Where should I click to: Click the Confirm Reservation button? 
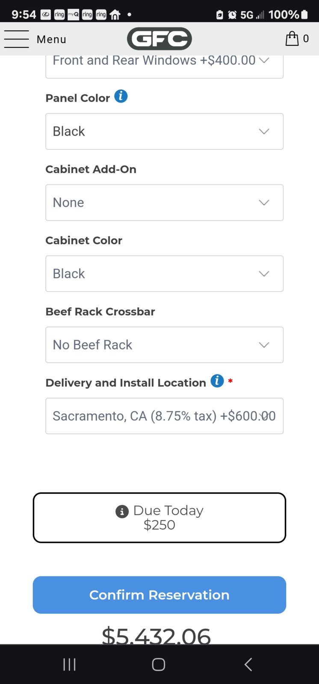tap(159, 595)
